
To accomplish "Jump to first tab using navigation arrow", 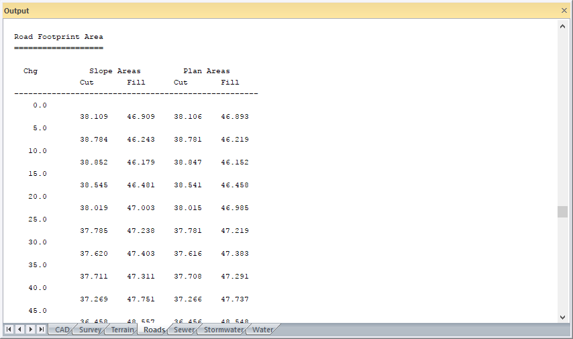I will click(x=9, y=330).
